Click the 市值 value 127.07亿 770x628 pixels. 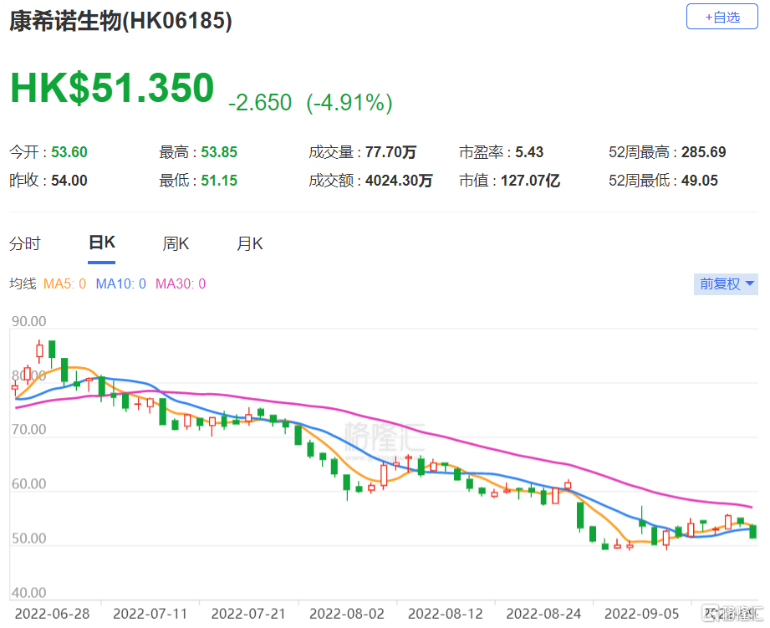530,181
